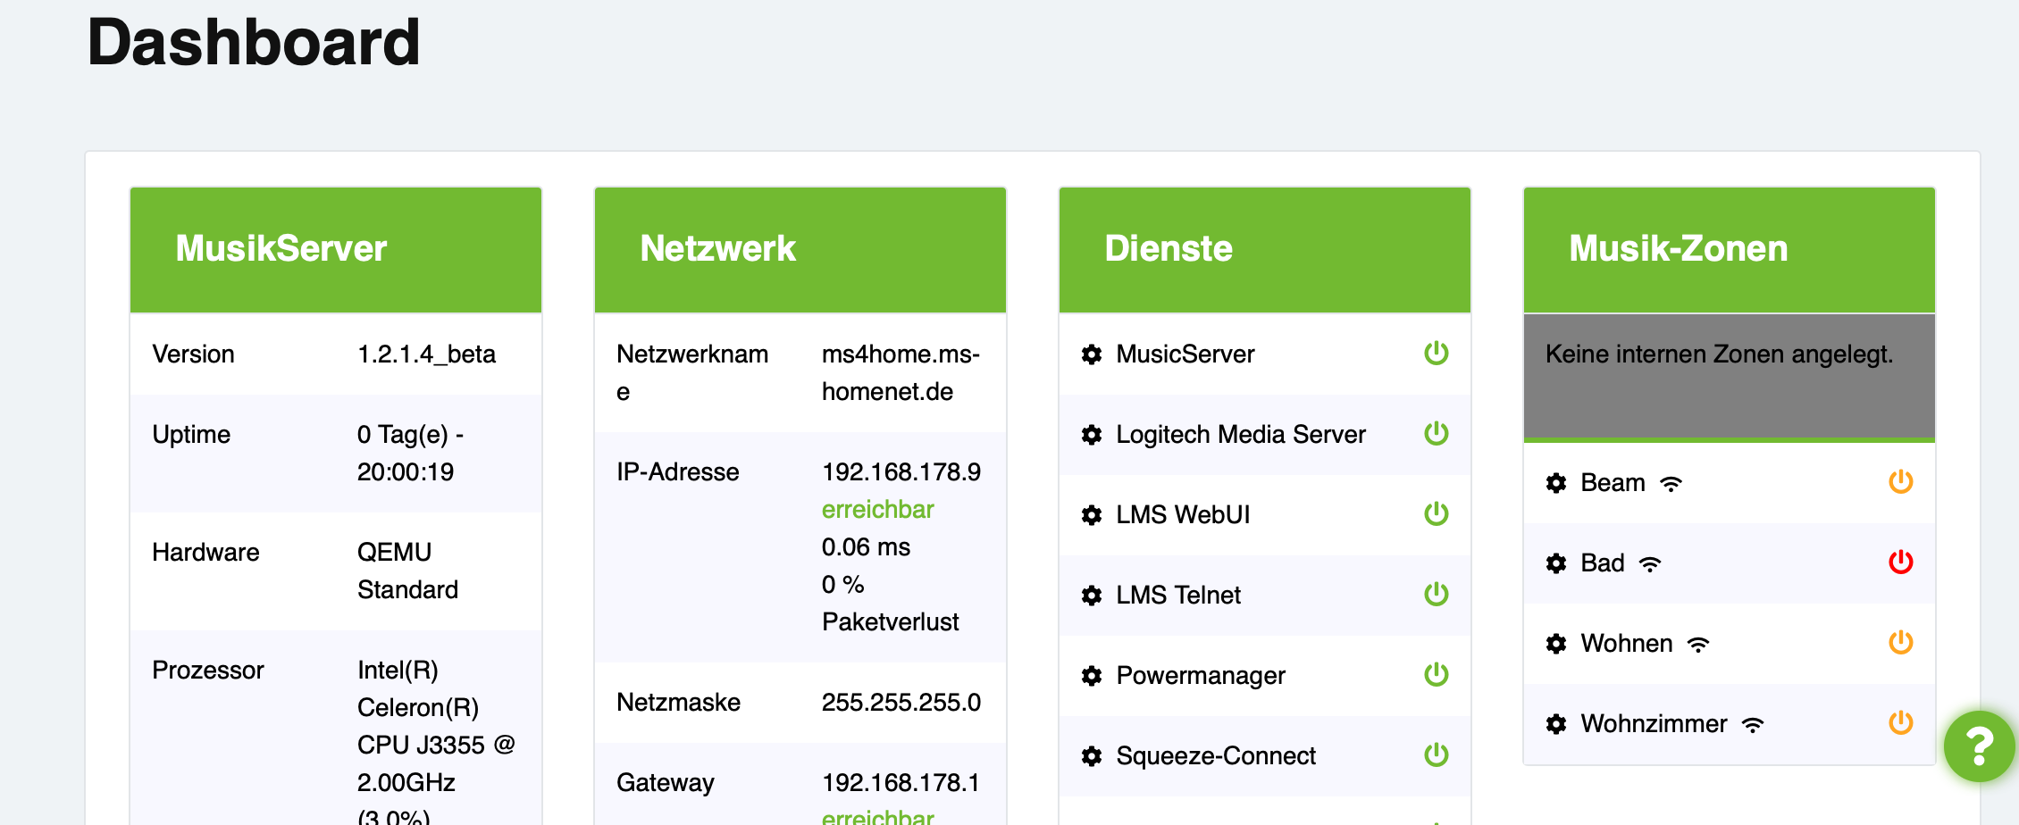Viewport: 2019px width, 825px height.
Task: Click the Squeeze-Connect service label
Action: [1215, 756]
